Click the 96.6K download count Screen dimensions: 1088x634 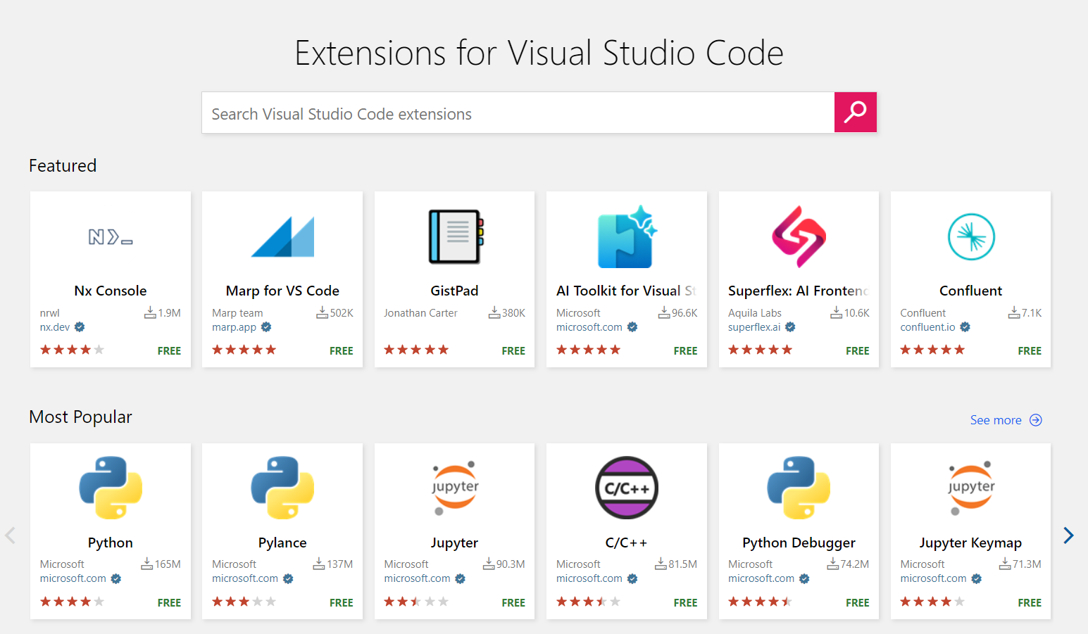(684, 313)
